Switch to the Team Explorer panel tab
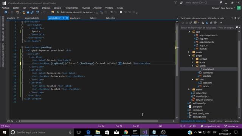The image size is (242, 136). tap(215, 121)
